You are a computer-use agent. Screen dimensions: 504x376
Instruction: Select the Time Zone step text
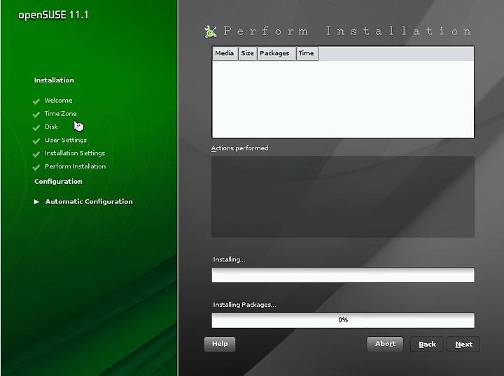tap(60, 114)
